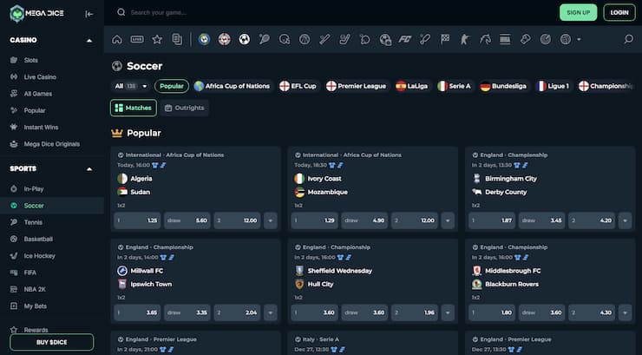Pick the 5.60 draw odds for Algeria match
The image size is (642, 355).
tap(187, 220)
